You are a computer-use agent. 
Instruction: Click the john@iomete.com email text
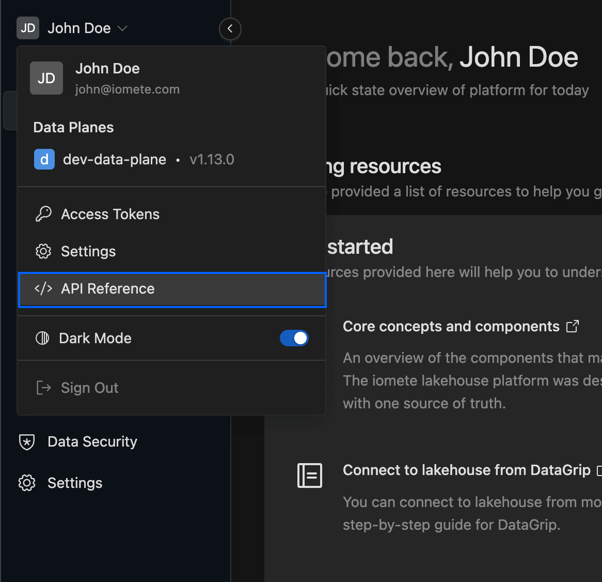coord(128,89)
